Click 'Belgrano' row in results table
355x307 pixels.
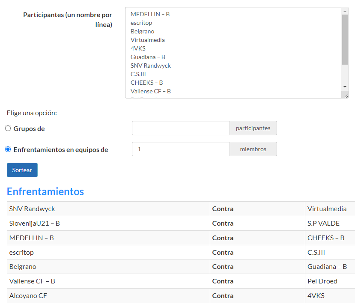(x=23, y=266)
